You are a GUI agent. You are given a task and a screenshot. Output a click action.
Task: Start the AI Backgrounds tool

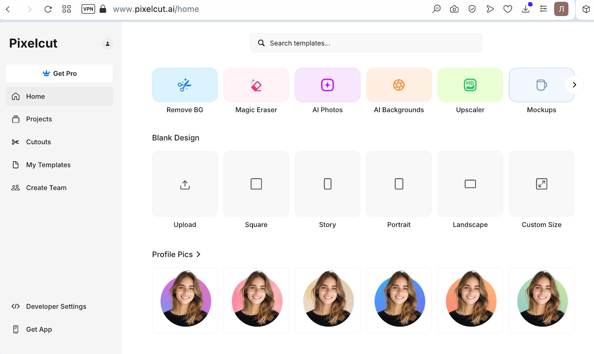[399, 85]
